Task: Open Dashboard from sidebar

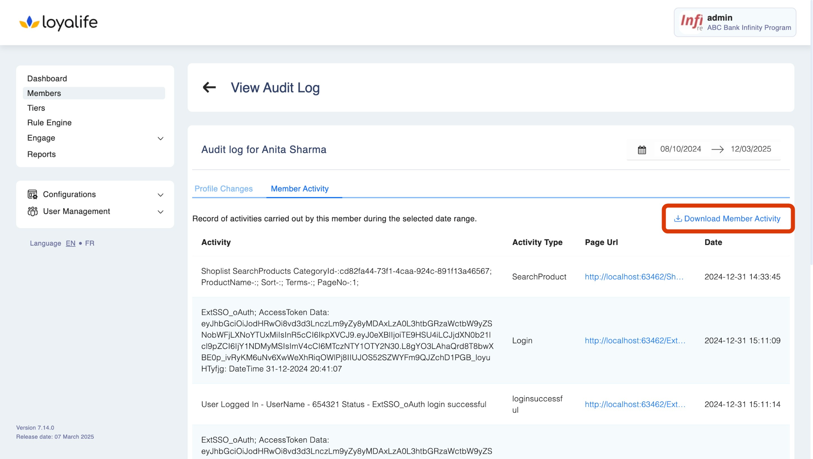Action: pyautogui.click(x=47, y=78)
